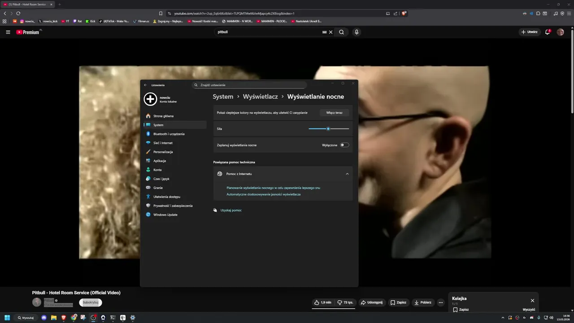574x323 pixels.
Task: Open Brave browser from the taskbar
Action: click(x=64, y=318)
